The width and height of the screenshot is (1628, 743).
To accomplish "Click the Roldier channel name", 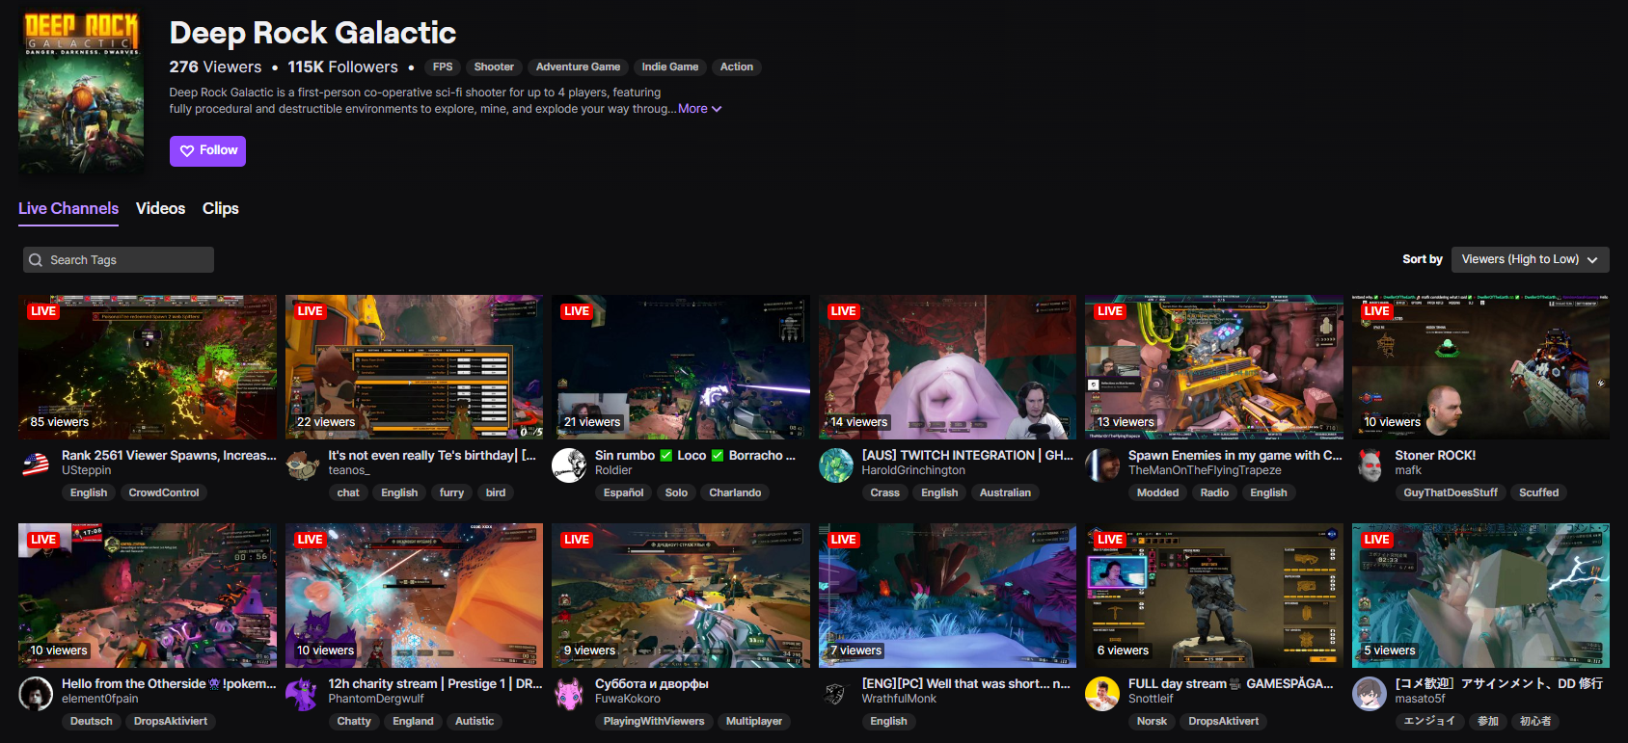I will tap(613, 470).
